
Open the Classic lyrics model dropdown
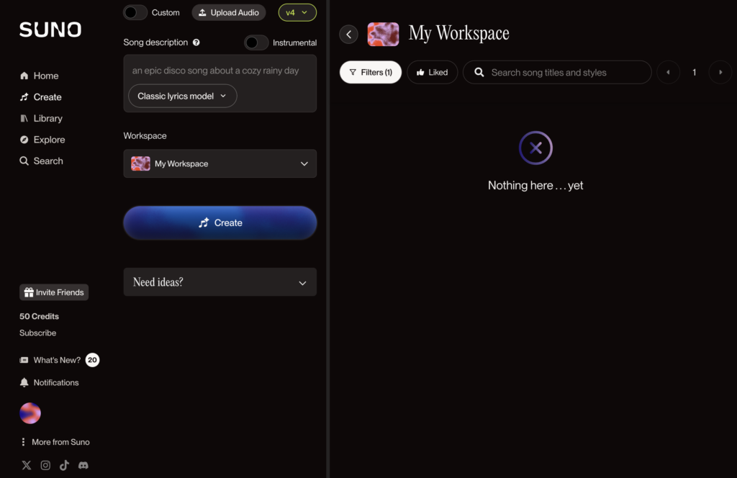[x=182, y=96]
